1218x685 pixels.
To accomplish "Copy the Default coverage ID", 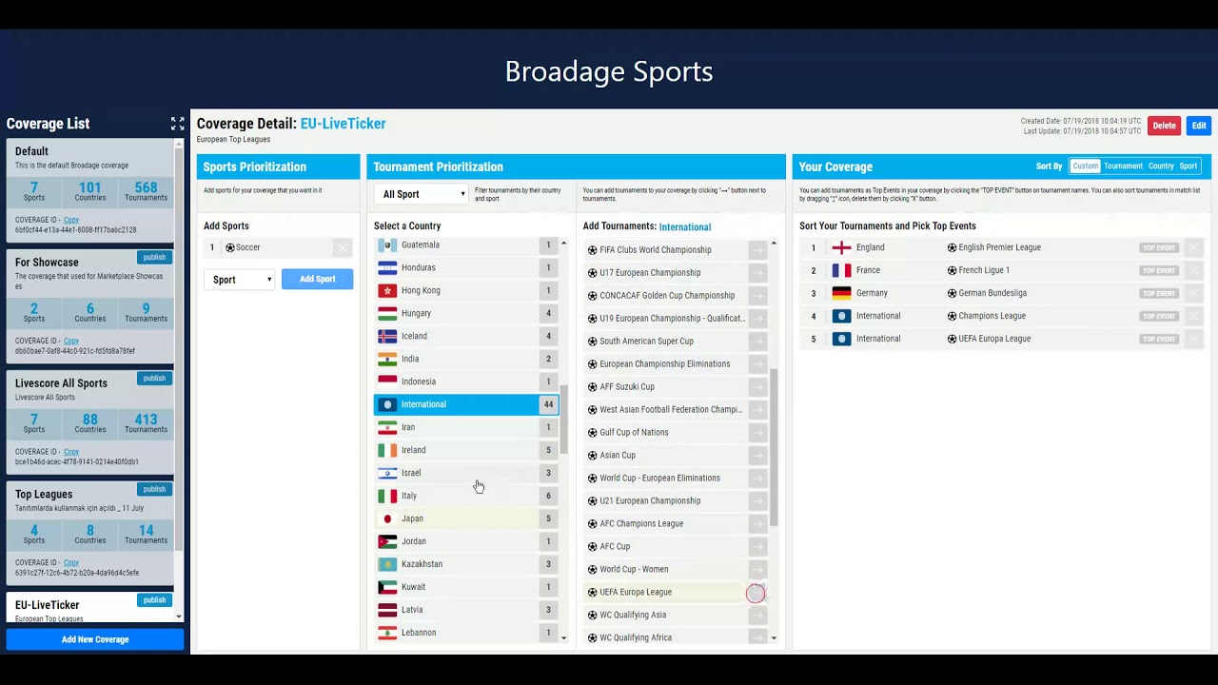I will click(71, 220).
